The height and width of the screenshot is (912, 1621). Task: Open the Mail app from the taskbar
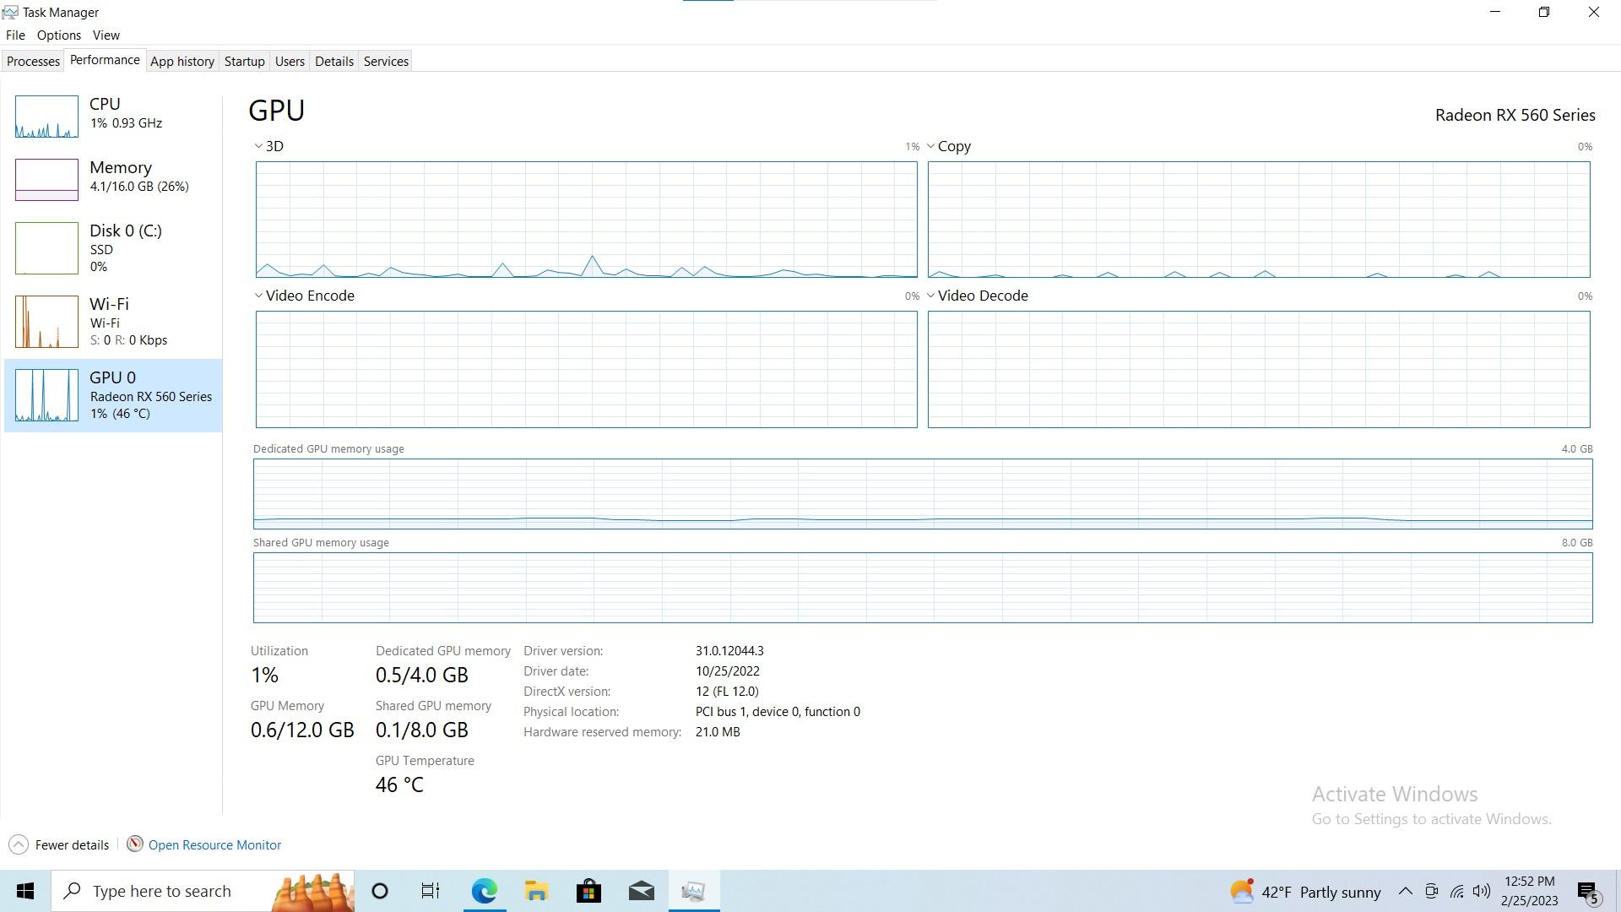[641, 891]
